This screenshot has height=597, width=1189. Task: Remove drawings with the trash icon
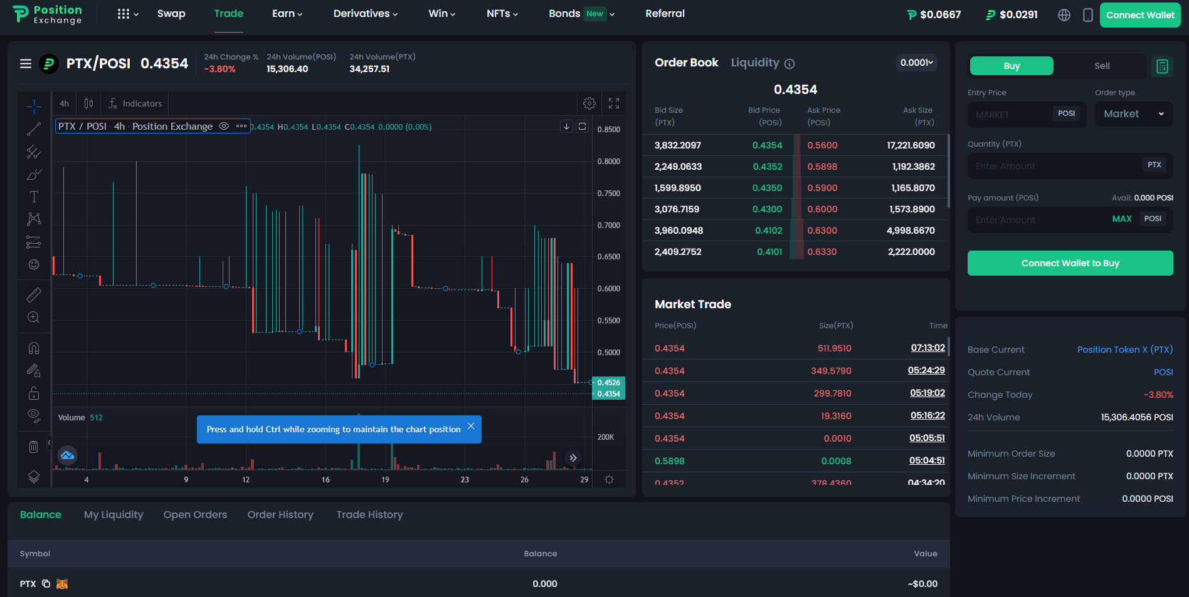point(34,447)
